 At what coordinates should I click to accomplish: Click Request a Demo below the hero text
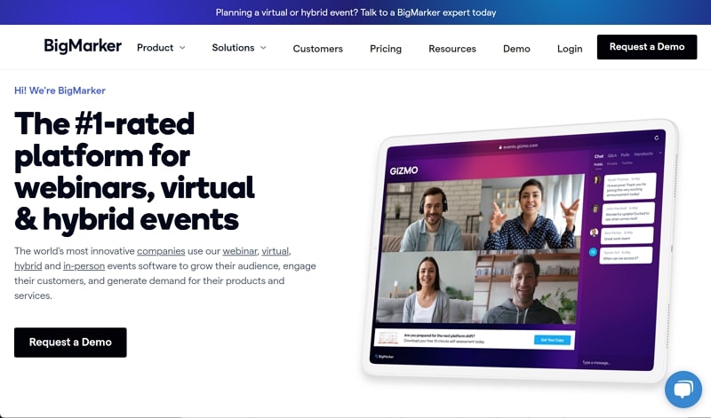coord(70,343)
